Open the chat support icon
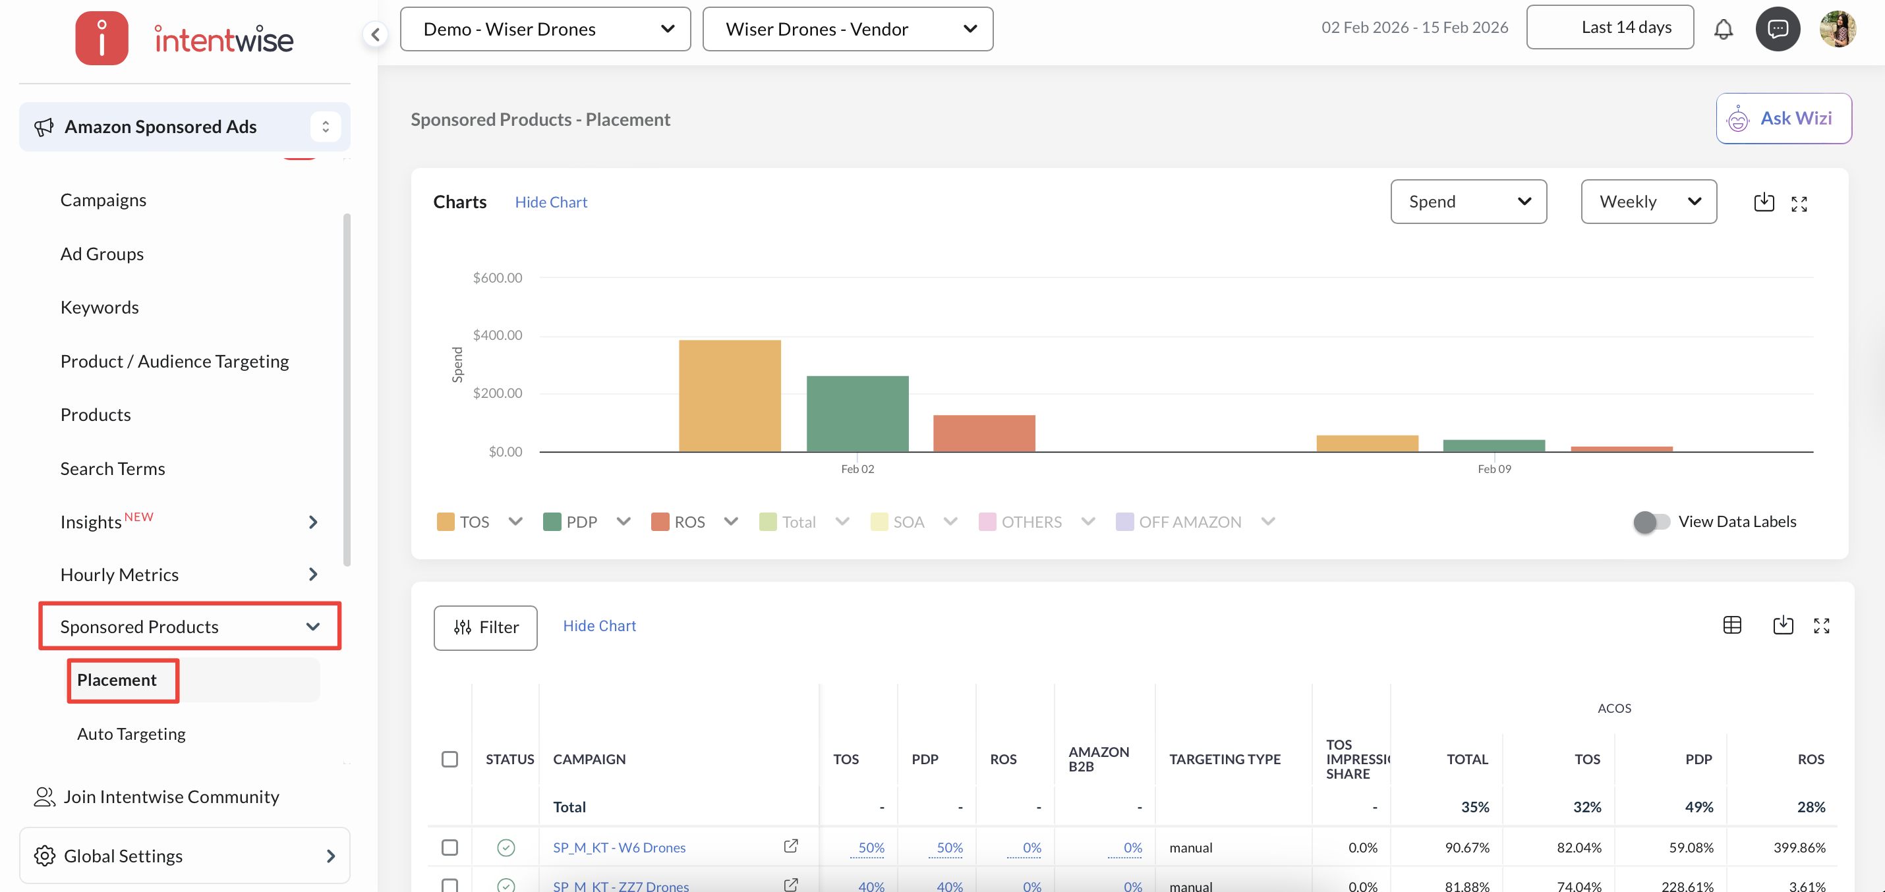The image size is (1885, 892). point(1778,29)
